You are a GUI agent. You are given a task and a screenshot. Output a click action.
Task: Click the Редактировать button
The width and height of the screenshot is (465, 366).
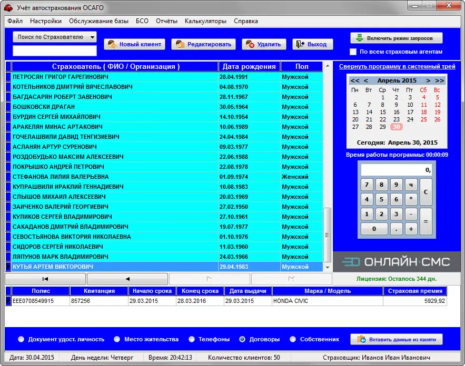point(203,44)
